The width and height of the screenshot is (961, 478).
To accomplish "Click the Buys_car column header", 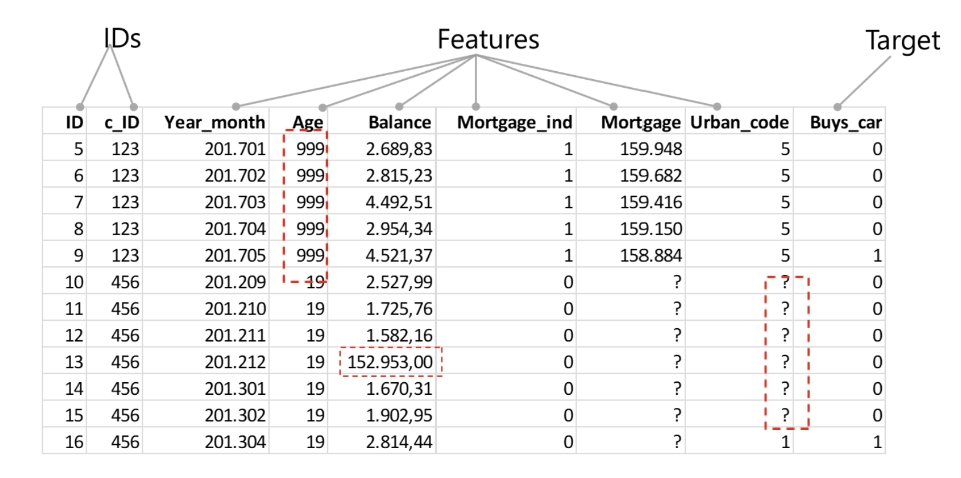I will [x=846, y=123].
